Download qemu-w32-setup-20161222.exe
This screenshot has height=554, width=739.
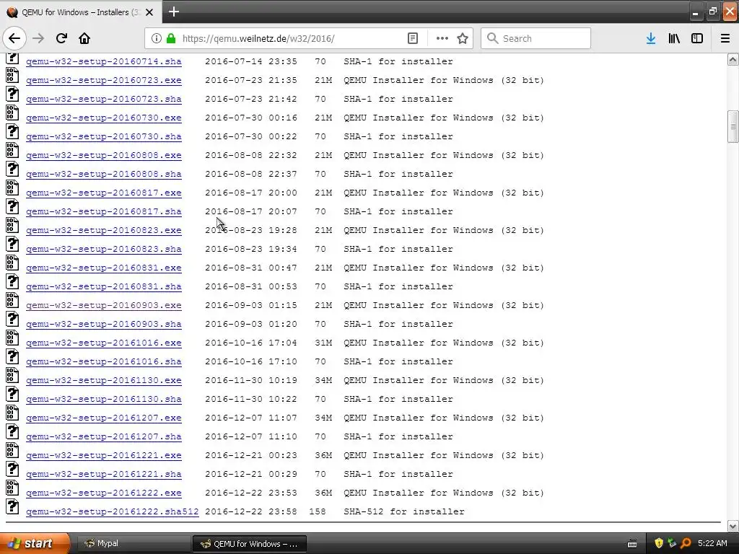(104, 493)
